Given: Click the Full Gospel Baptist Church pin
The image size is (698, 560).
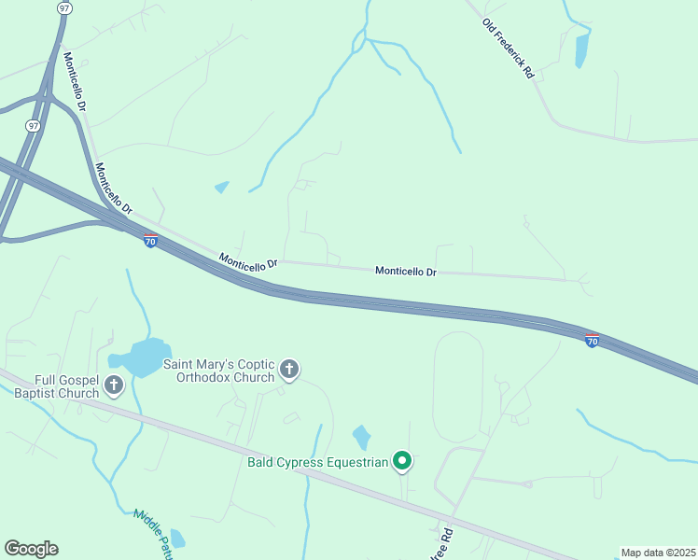Looking at the screenshot, I should (114, 385).
